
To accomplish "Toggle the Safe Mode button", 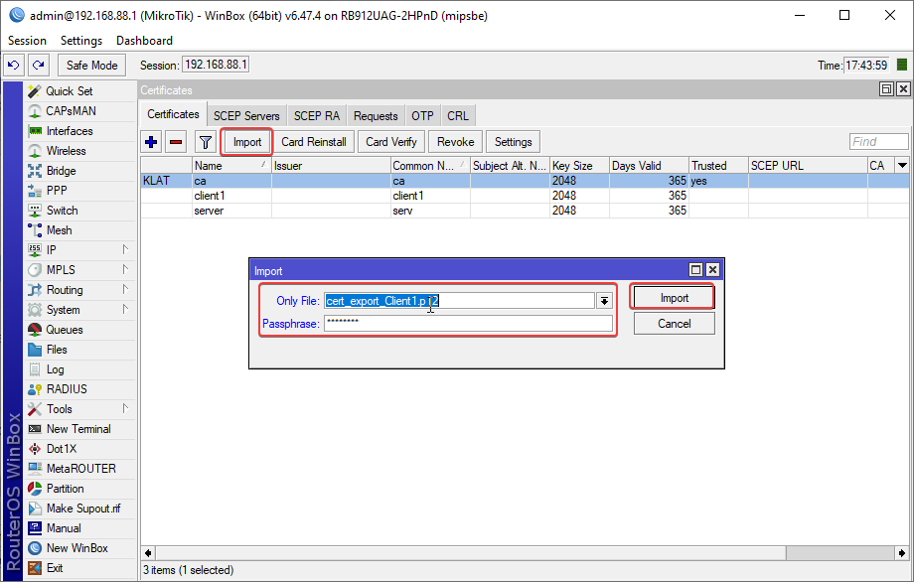I will (x=92, y=66).
